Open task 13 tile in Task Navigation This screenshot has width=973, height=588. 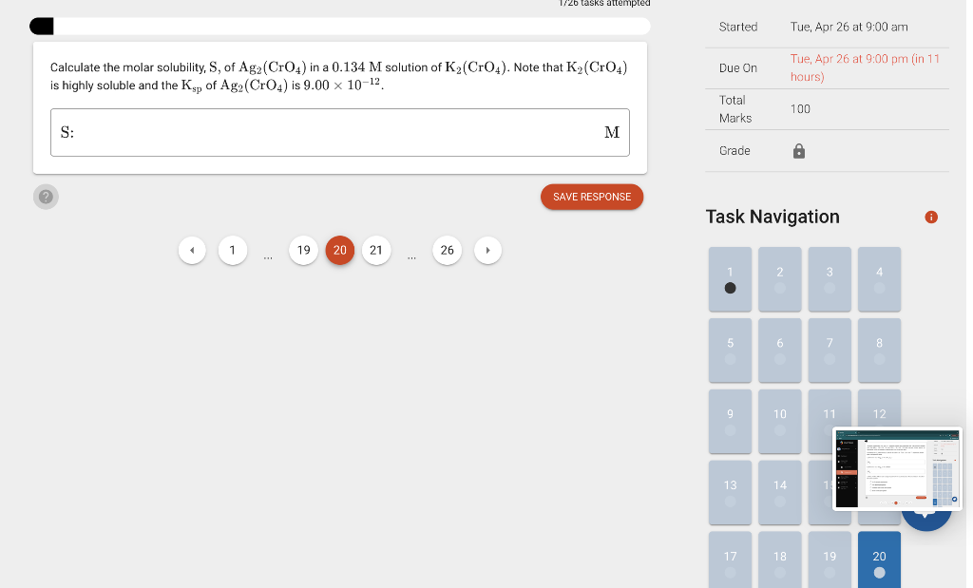731,492
